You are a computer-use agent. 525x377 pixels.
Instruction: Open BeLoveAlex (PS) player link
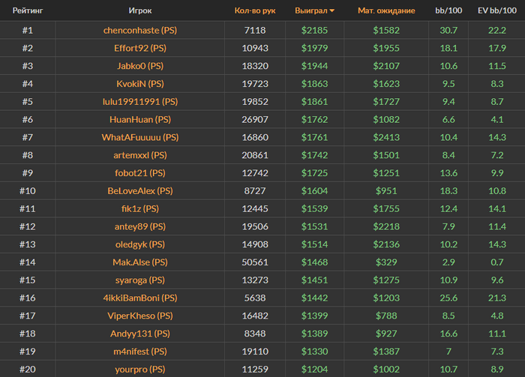click(x=139, y=191)
